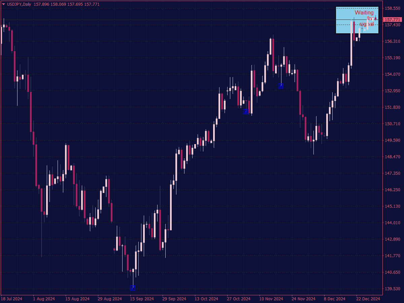Select the blue signal marker near 151.830

click(246, 112)
